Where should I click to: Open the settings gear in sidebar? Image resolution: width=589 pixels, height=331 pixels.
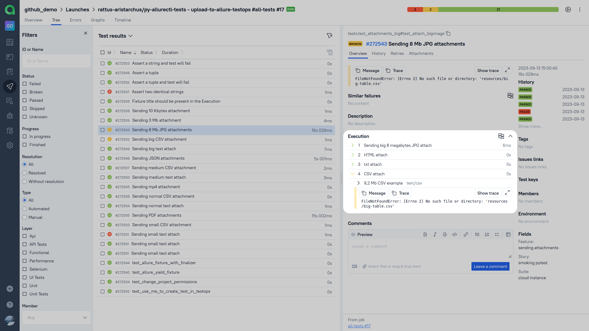tap(10, 145)
